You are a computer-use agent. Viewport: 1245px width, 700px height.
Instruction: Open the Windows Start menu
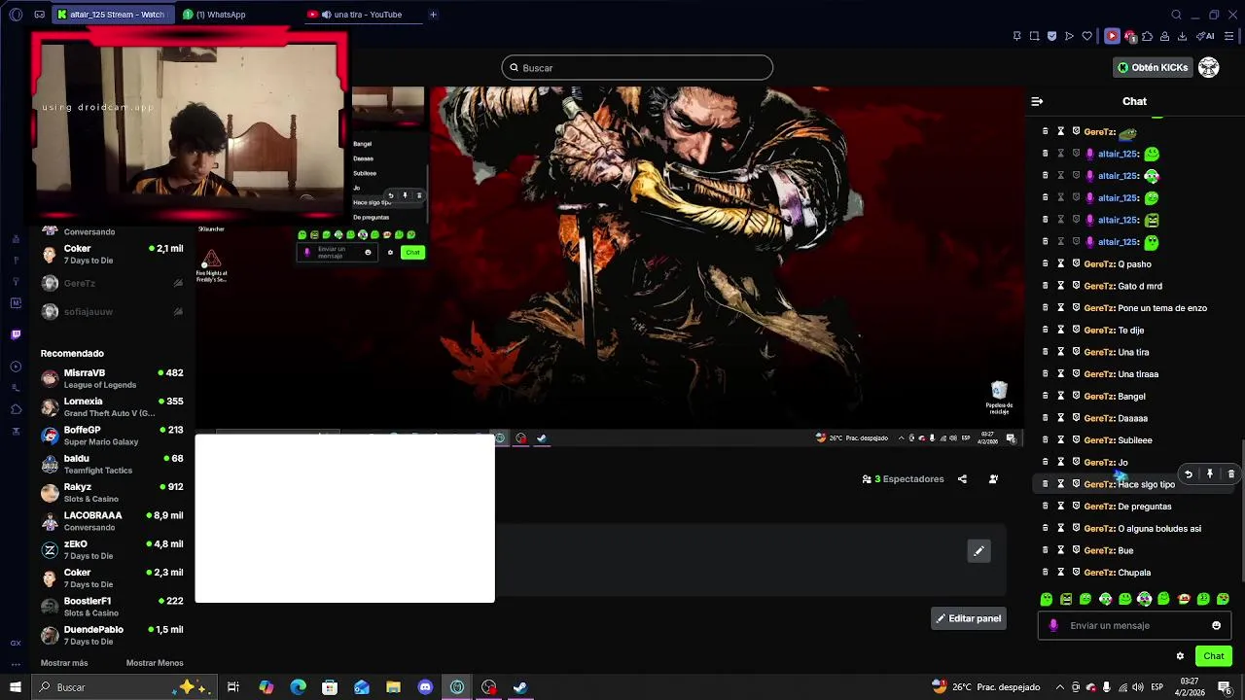point(16,687)
